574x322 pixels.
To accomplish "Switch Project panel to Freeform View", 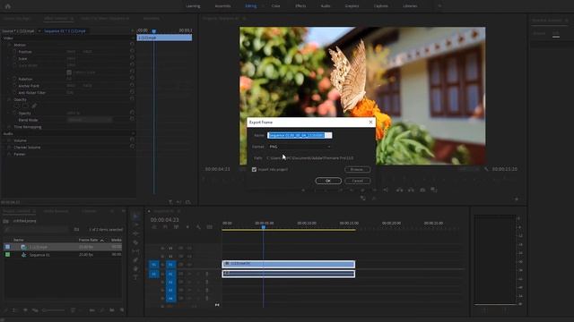I will (35, 310).
